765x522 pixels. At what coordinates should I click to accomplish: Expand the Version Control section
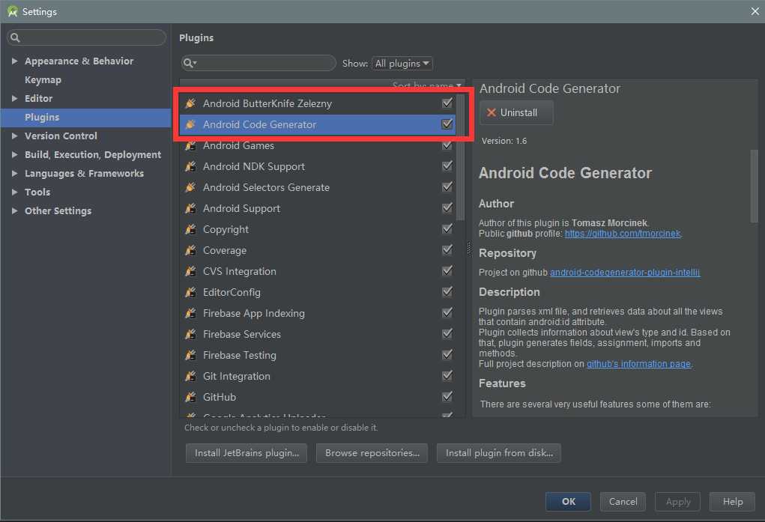click(14, 136)
